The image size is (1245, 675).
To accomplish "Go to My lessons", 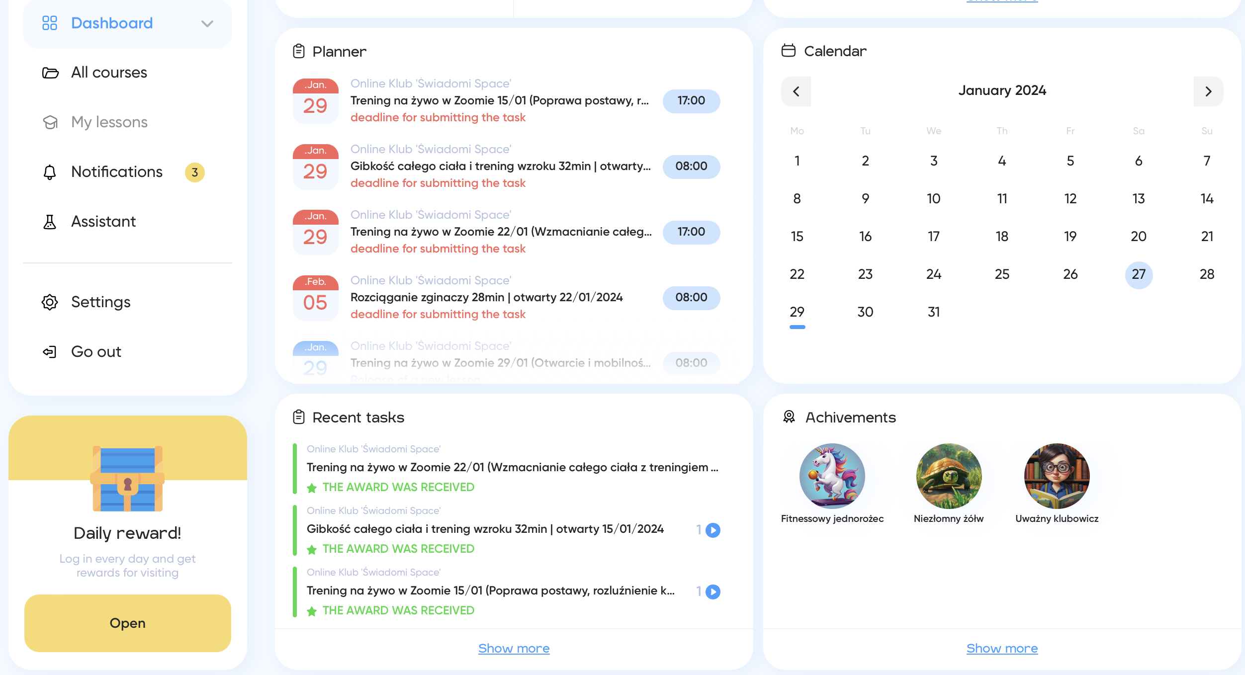I will click(x=109, y=122).
